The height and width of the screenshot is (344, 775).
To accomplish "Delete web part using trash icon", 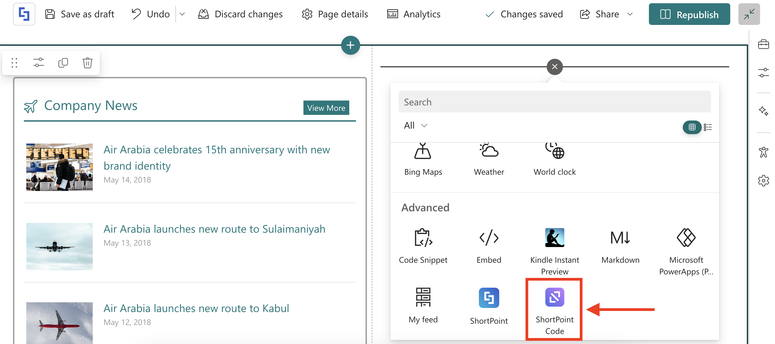I will 87,63.
